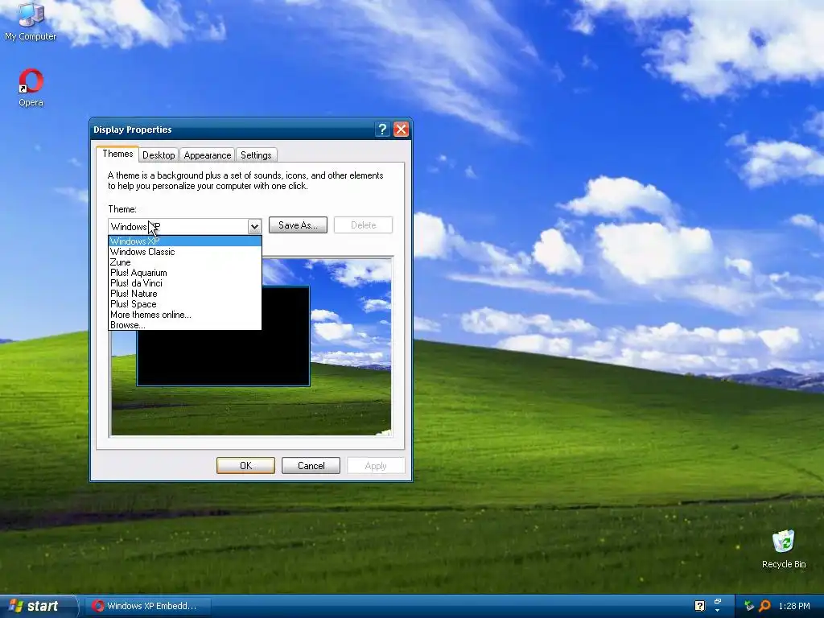Click the help question mark in Display Properties title bar
This screenshot has width=824, height=618.
pos(382,130)
